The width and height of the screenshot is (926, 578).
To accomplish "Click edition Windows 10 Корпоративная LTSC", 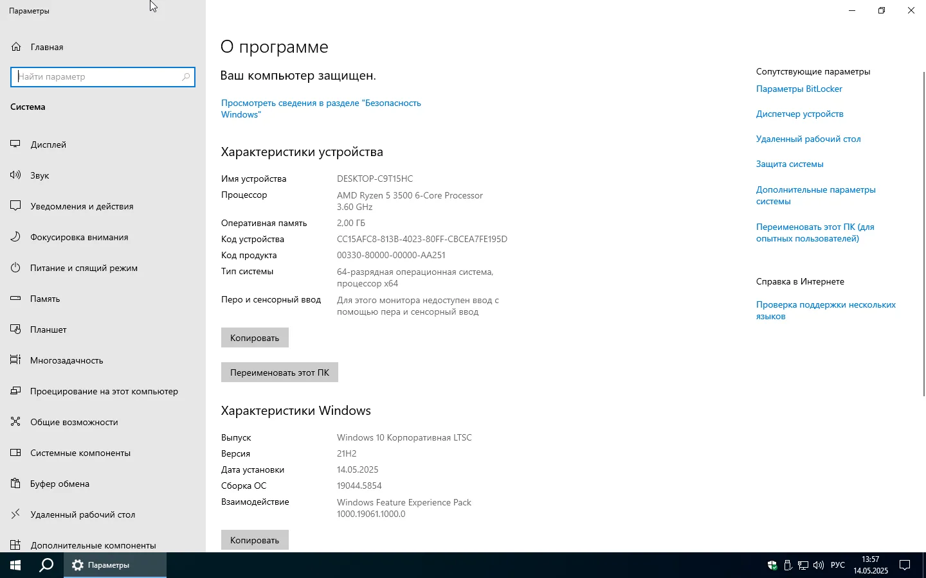I will pos(404,437).
